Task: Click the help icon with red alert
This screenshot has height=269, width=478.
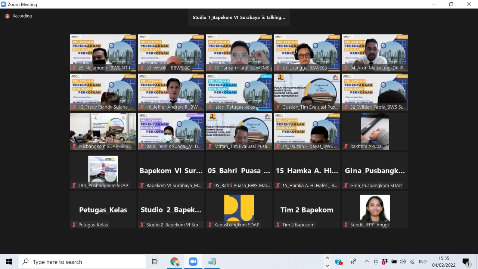Action: pyautogui.click(x=338, y=262)
